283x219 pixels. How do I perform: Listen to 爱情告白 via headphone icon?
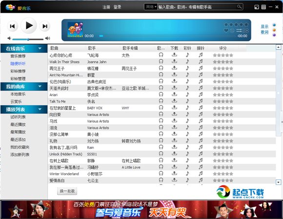[x=161, y=180]
